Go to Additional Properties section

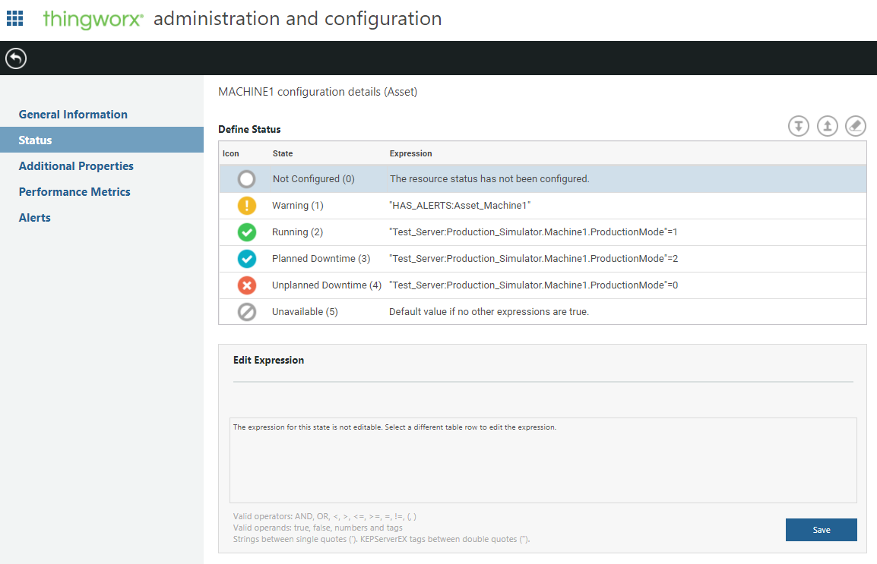76,165
